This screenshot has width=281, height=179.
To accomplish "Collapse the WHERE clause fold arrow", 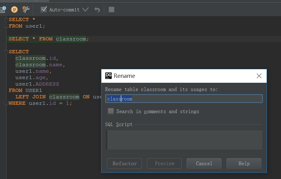I will [6, 103].
